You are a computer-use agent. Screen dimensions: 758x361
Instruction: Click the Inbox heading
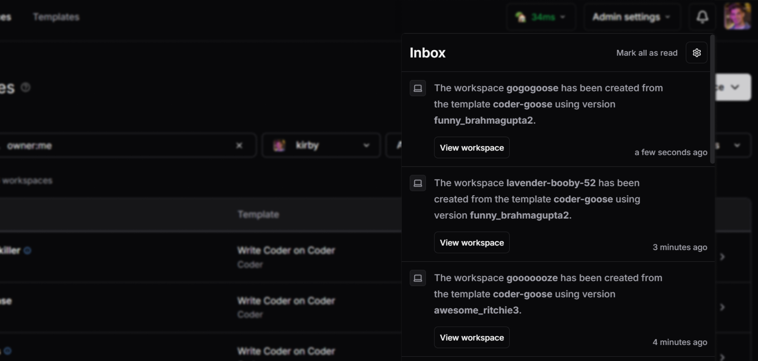(x=427, y=53)
